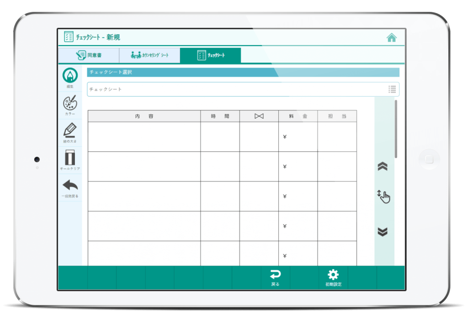The height and width of the screenshot is (319, 468).
Task: Click the bow-tie symbol column header
Action: click(x=259, y=116)
